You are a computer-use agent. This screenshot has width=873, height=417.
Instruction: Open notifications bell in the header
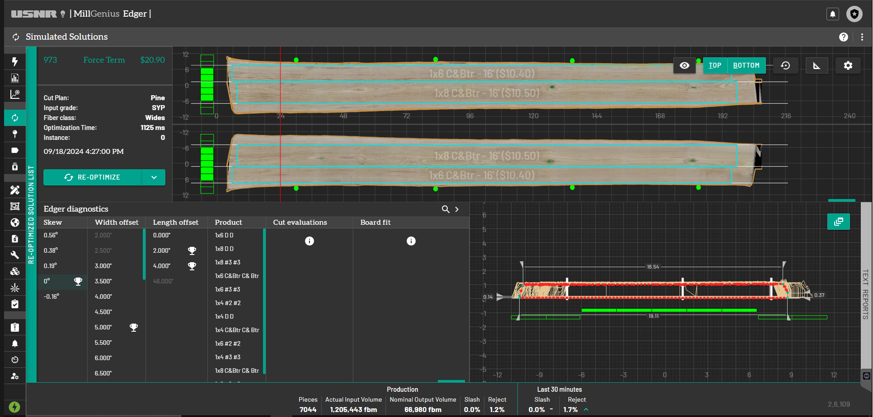click(833, 14)
